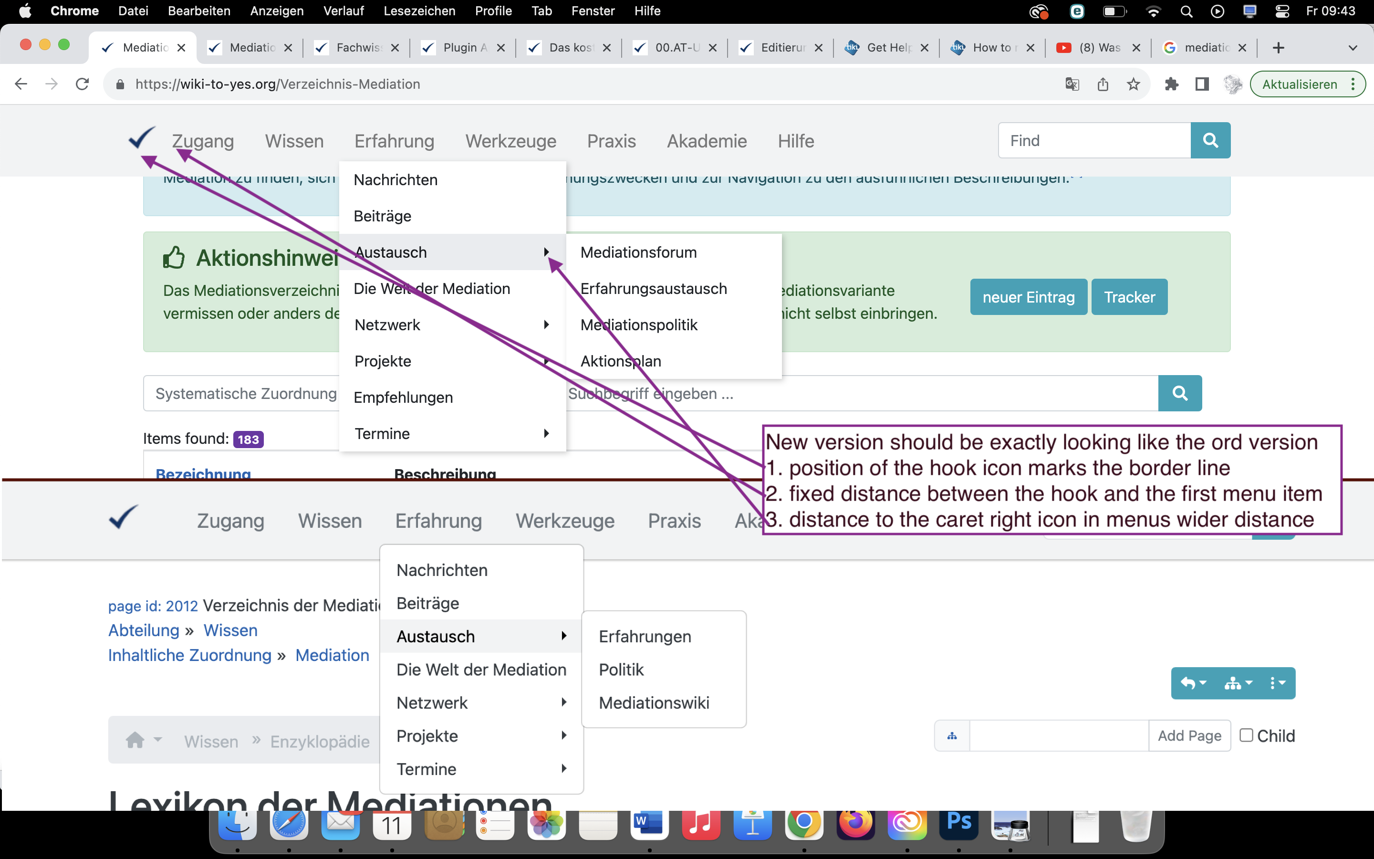The image size is (1374, 859).
Task: Open the Chrome extensions puzzle icon
Action: [1171, 84]
